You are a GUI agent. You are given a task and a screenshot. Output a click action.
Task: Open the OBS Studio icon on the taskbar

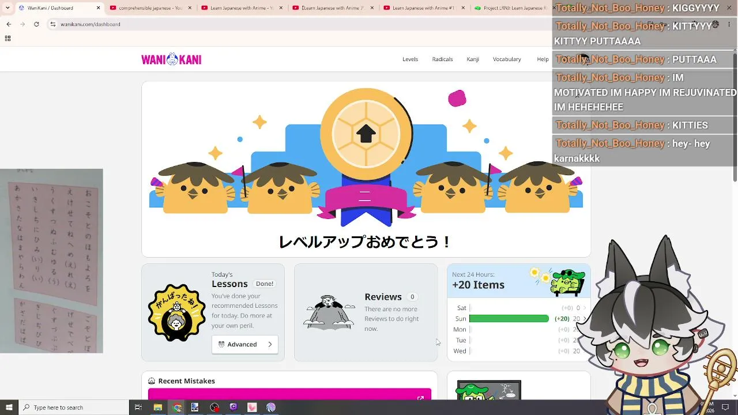[214, 408]
